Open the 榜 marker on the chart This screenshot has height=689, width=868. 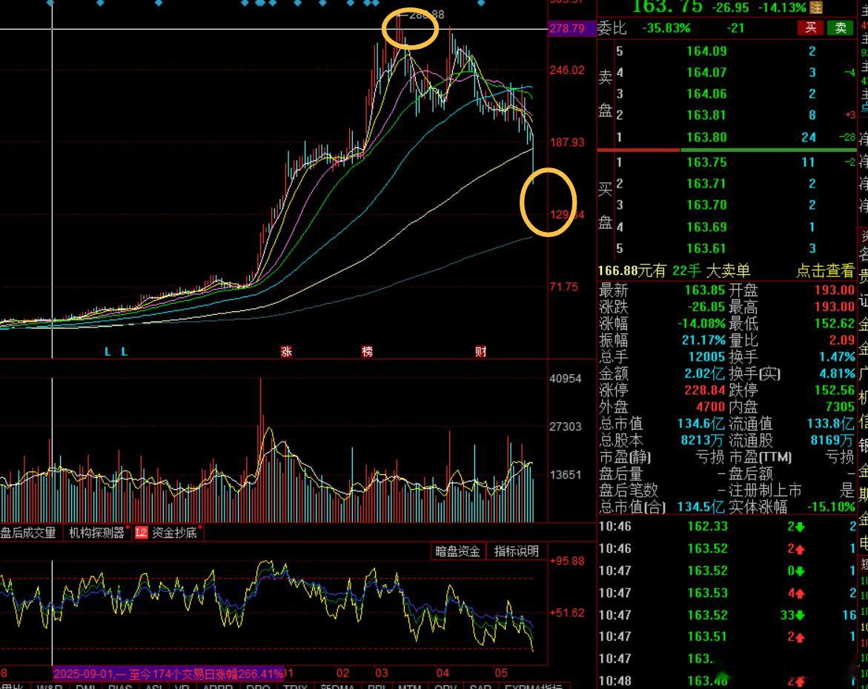[x=367, y=351]
